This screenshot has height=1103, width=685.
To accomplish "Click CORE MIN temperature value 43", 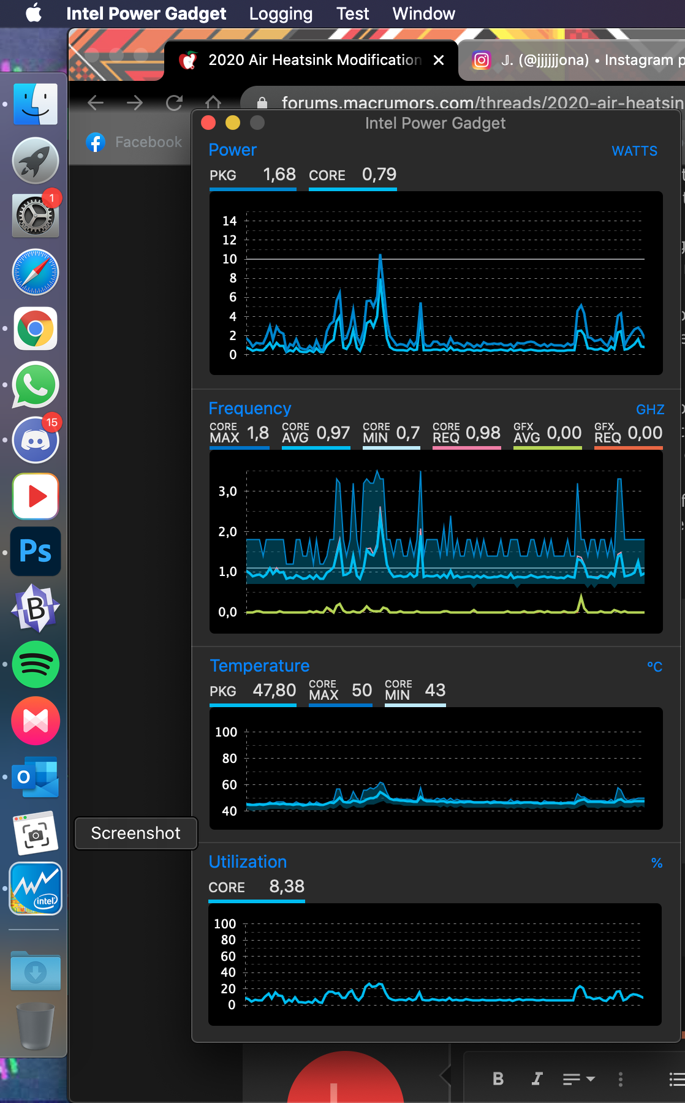I will 436,691.
